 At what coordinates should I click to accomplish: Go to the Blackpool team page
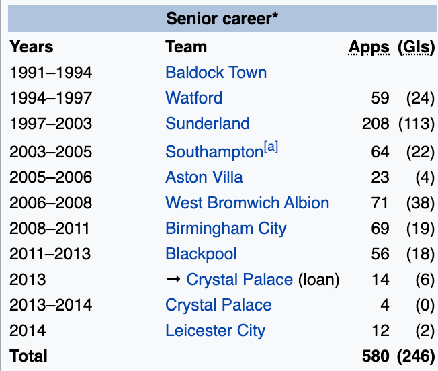point(201,254)
